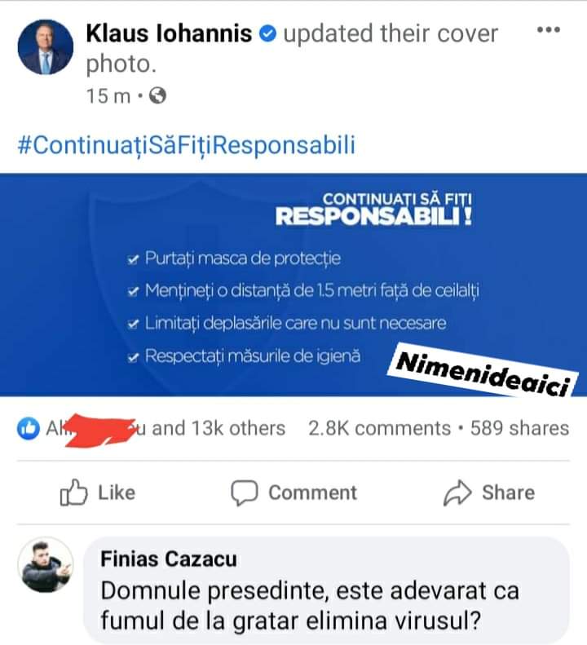Open the blue cover photo image
587x645 pixels.
click(293, 285)
